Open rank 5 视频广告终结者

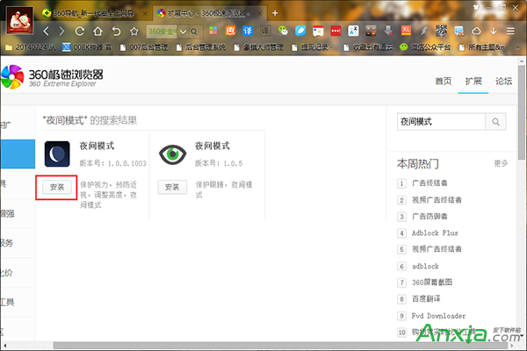pyautogui.click(x=437, y=249)
